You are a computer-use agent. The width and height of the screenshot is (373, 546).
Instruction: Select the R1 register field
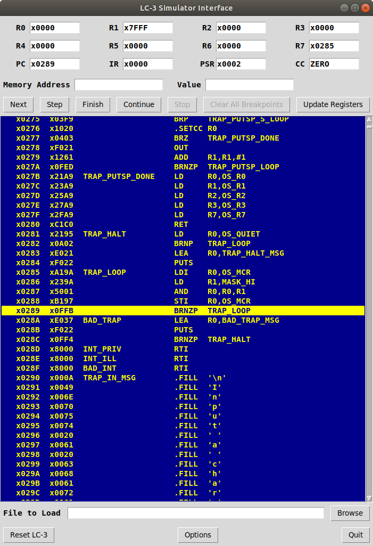click(x=147, y=28)
